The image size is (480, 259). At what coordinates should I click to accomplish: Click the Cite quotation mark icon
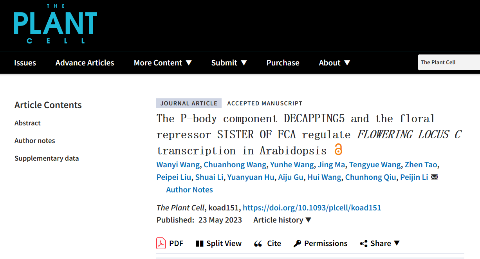tap(258, 244)
